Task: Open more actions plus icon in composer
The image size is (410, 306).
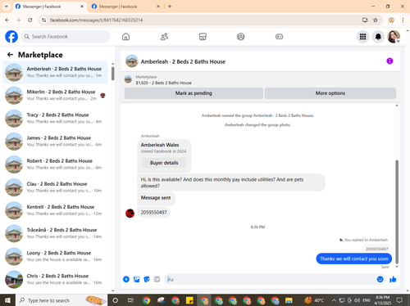Action: click(x=126, y=279)
